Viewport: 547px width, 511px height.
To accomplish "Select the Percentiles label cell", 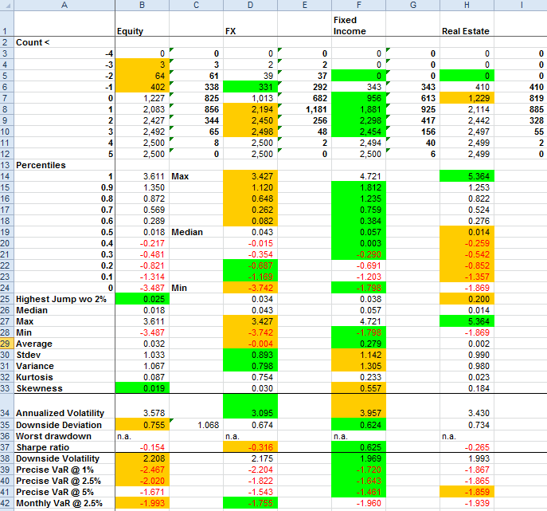I will [64, 165].
